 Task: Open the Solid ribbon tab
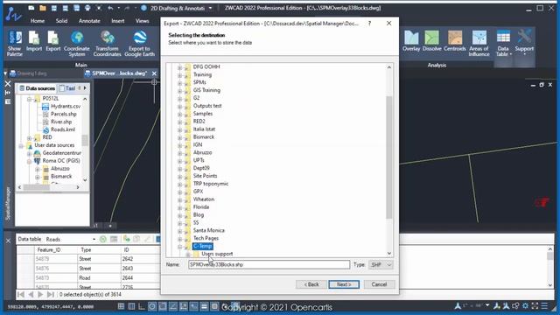[61, 21]
